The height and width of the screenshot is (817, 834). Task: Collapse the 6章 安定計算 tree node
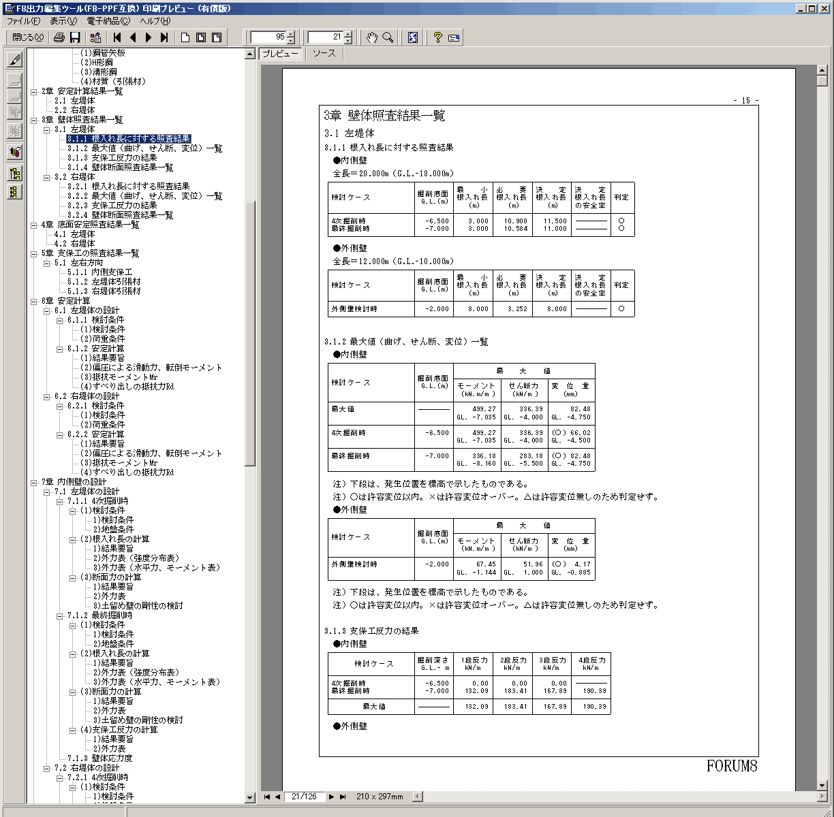[x=35, y=301]
